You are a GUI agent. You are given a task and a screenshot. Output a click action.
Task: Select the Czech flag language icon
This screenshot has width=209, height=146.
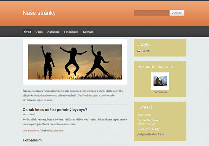pos(139,51)
